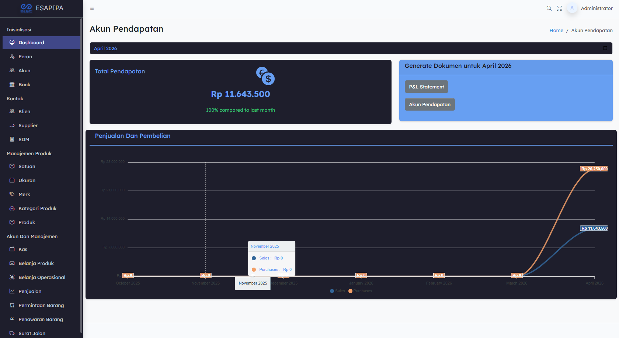
Task: Open the Administrator avatar
Action: pyautogui.click(x=572, y=8)
